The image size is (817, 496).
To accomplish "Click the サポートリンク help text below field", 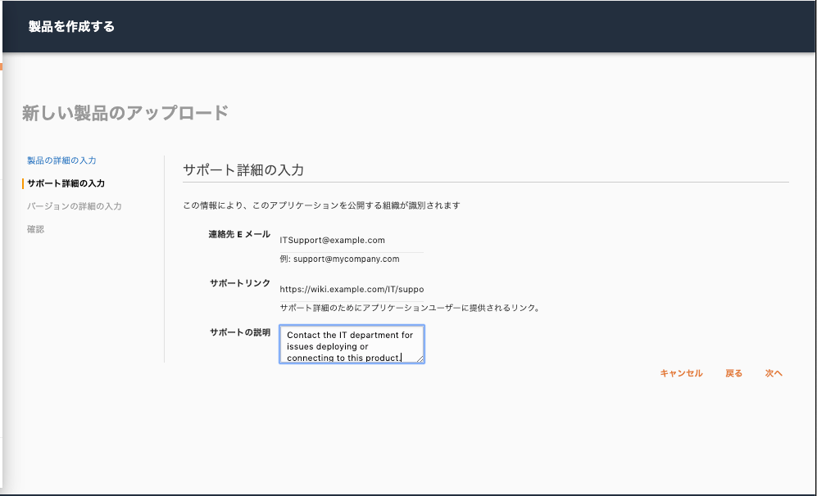I will [410, 308].
